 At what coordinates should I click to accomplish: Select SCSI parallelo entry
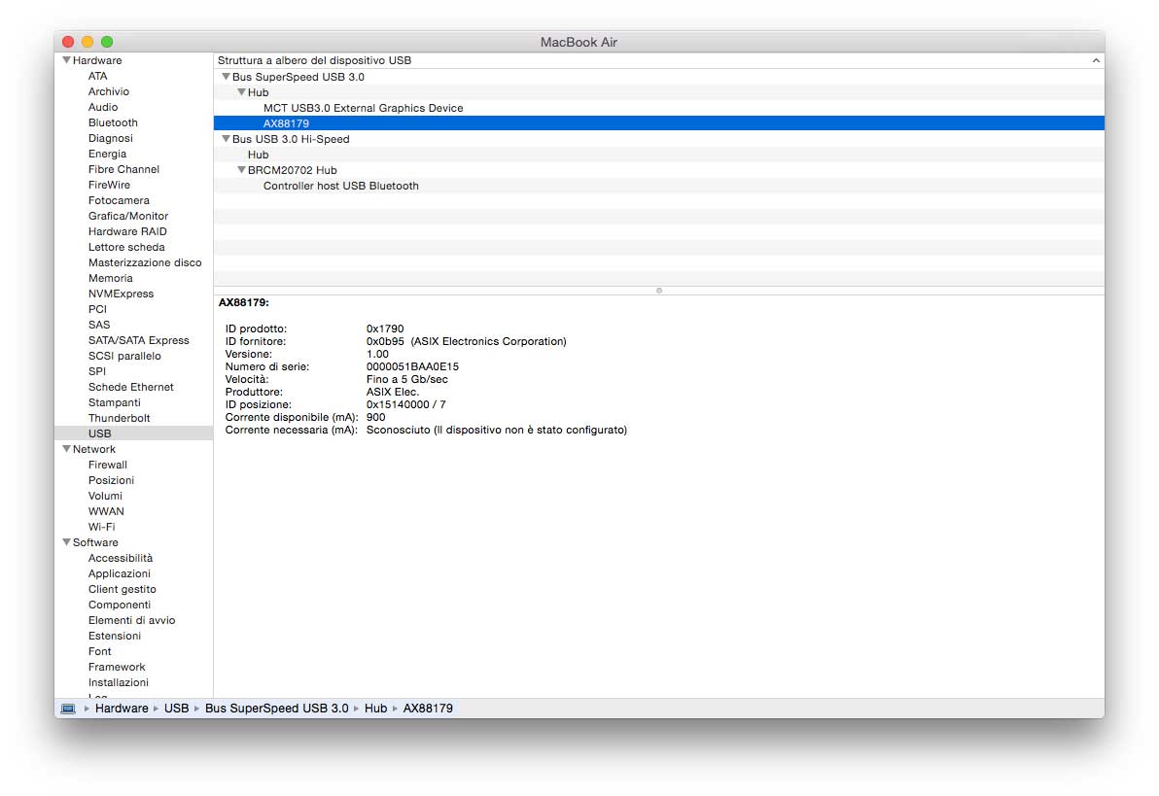pos(124,355)
